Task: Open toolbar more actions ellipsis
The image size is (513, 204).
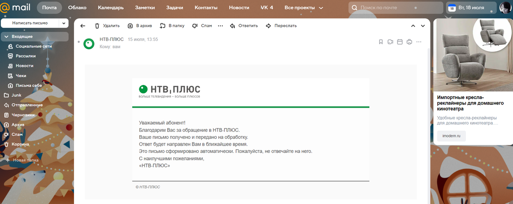Action: [x=221, y=26]
